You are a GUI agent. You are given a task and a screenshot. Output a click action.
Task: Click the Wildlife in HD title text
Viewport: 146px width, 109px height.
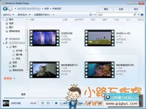pos(123,33)
